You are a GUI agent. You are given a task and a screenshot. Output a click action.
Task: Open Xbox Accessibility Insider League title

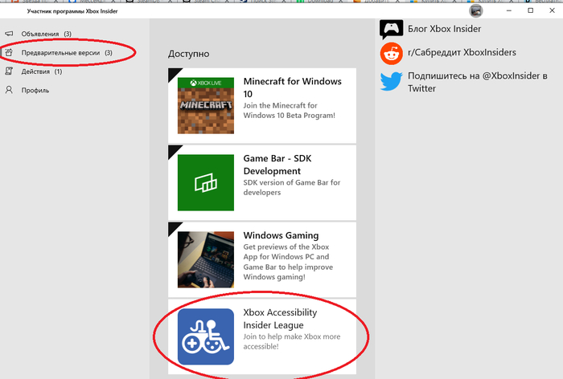coord(280,319)
